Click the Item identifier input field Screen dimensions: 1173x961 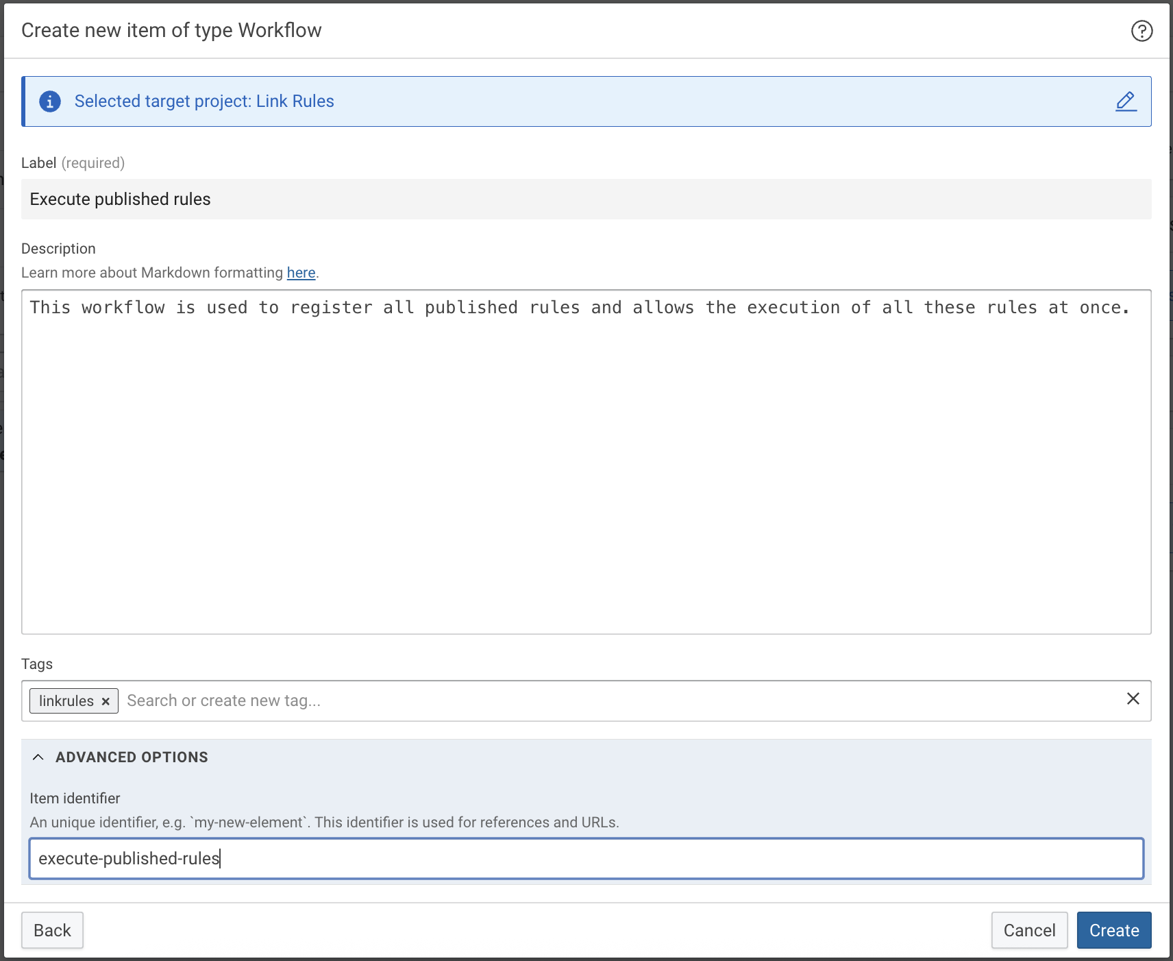(x=586, y=858)
